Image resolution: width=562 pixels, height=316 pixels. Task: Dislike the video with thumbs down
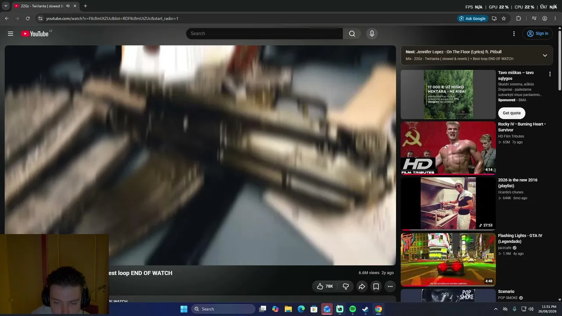coord(346,287)
